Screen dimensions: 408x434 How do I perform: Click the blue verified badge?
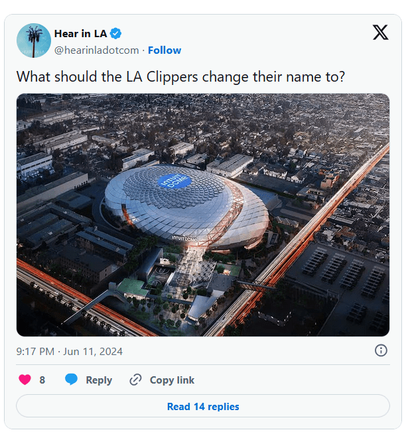(x=115, y=34)
